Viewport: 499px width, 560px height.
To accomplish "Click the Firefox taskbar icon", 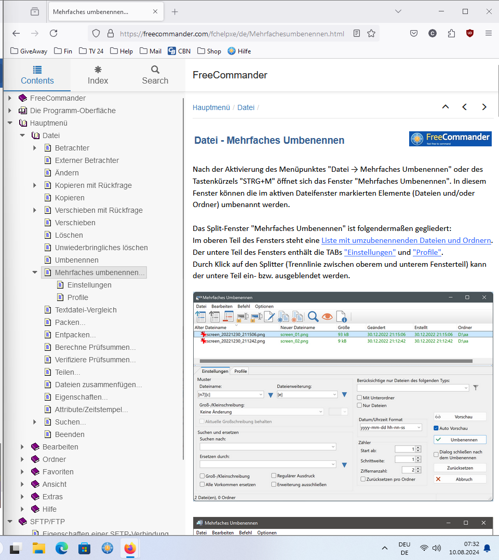I will point(130,548).
